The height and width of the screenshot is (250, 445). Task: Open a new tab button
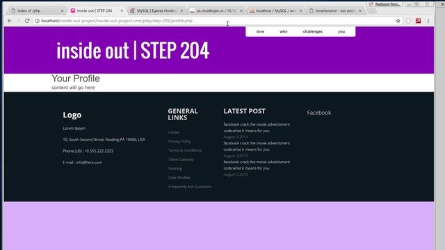tap(372, 11)
